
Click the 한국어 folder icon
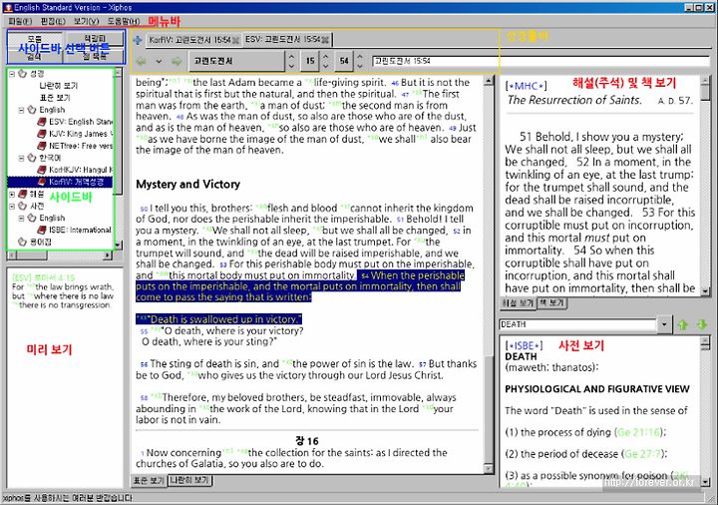pos(32,158)
